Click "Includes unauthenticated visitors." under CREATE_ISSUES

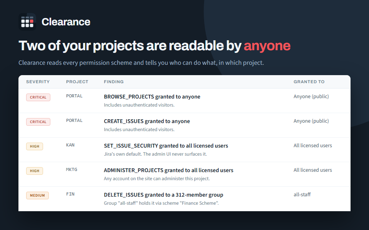pyautogui.click(x=139, y=130)
